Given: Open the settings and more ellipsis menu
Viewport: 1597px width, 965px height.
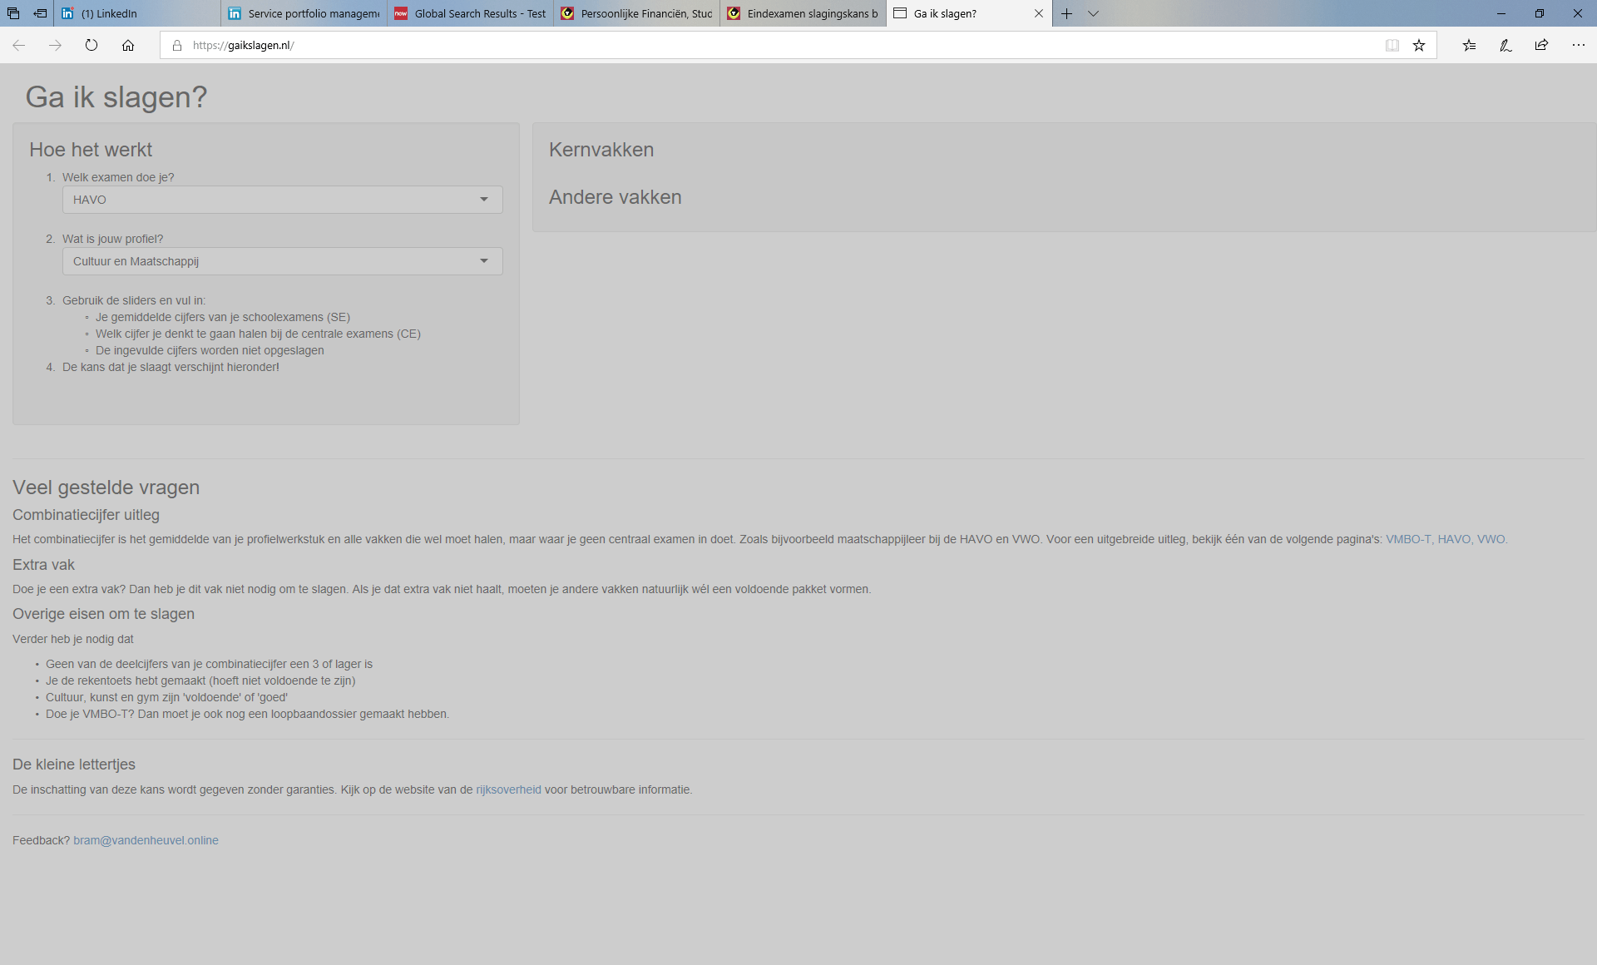Looking at the screenshot, I should [1578, 46].
